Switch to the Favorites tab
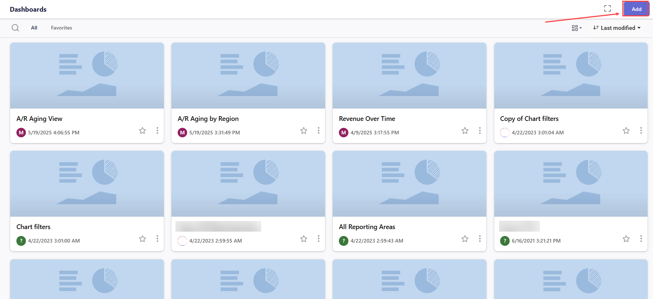The height and width of the screenshot is (299, 653). (x=61, y=28)
